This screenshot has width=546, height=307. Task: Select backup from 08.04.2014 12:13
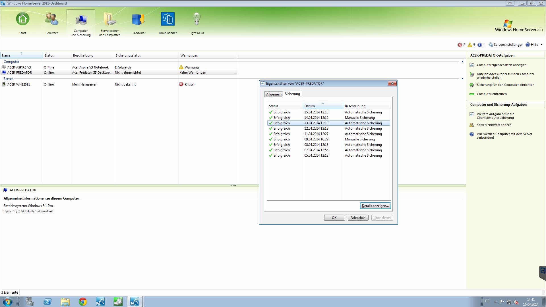point(329,145)
